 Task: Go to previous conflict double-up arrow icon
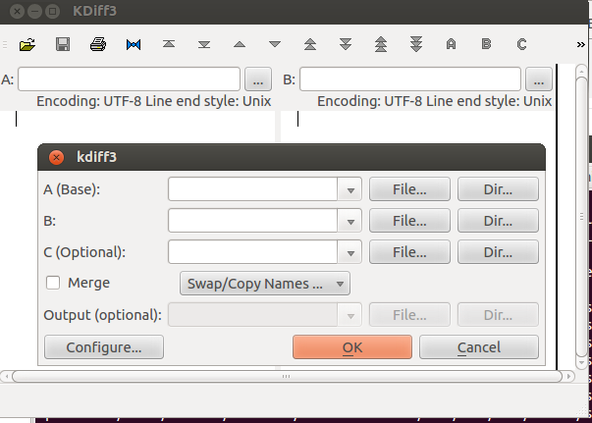click(x=310, y=44)
